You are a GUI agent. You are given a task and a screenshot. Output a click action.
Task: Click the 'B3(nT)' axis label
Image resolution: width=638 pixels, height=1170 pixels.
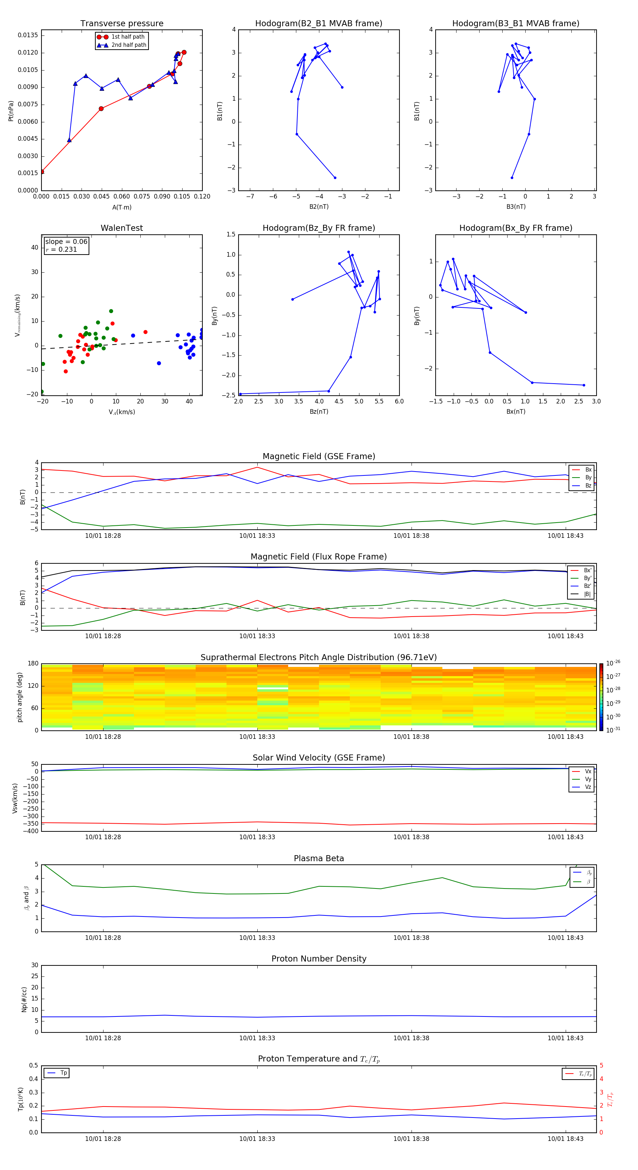(516, 207)
